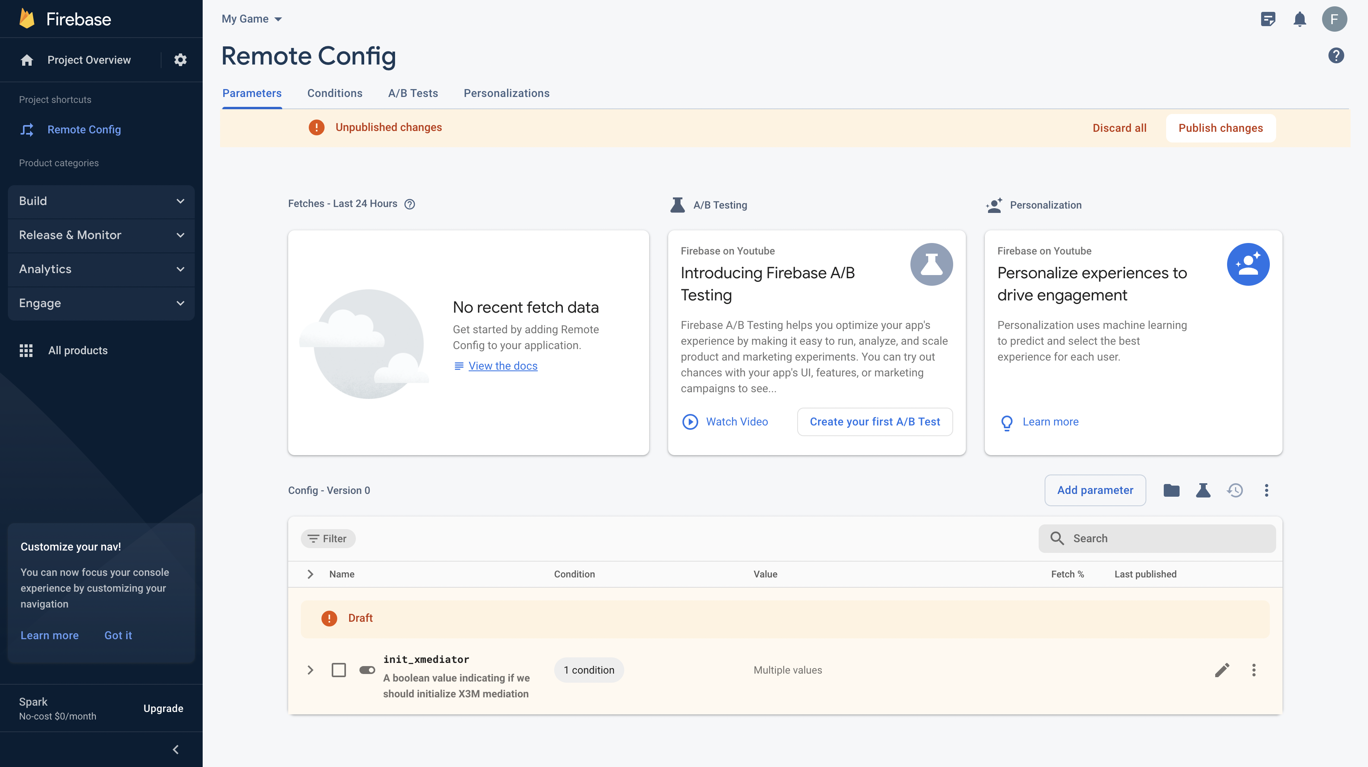
Task: Open Project Overview home icon
Action: (27, 60)
